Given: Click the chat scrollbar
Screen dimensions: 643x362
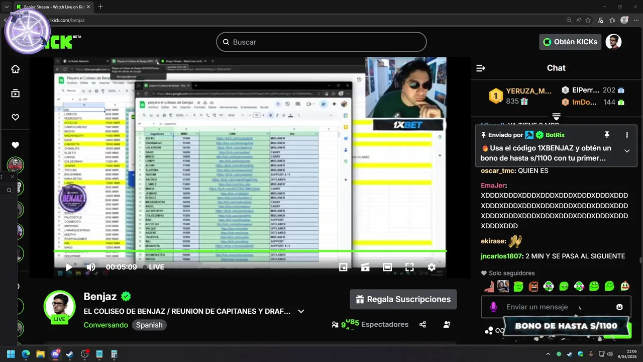Looking at the screenshot, I should point(640,259).
